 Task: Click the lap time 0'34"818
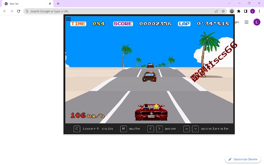tap(213, 24)
